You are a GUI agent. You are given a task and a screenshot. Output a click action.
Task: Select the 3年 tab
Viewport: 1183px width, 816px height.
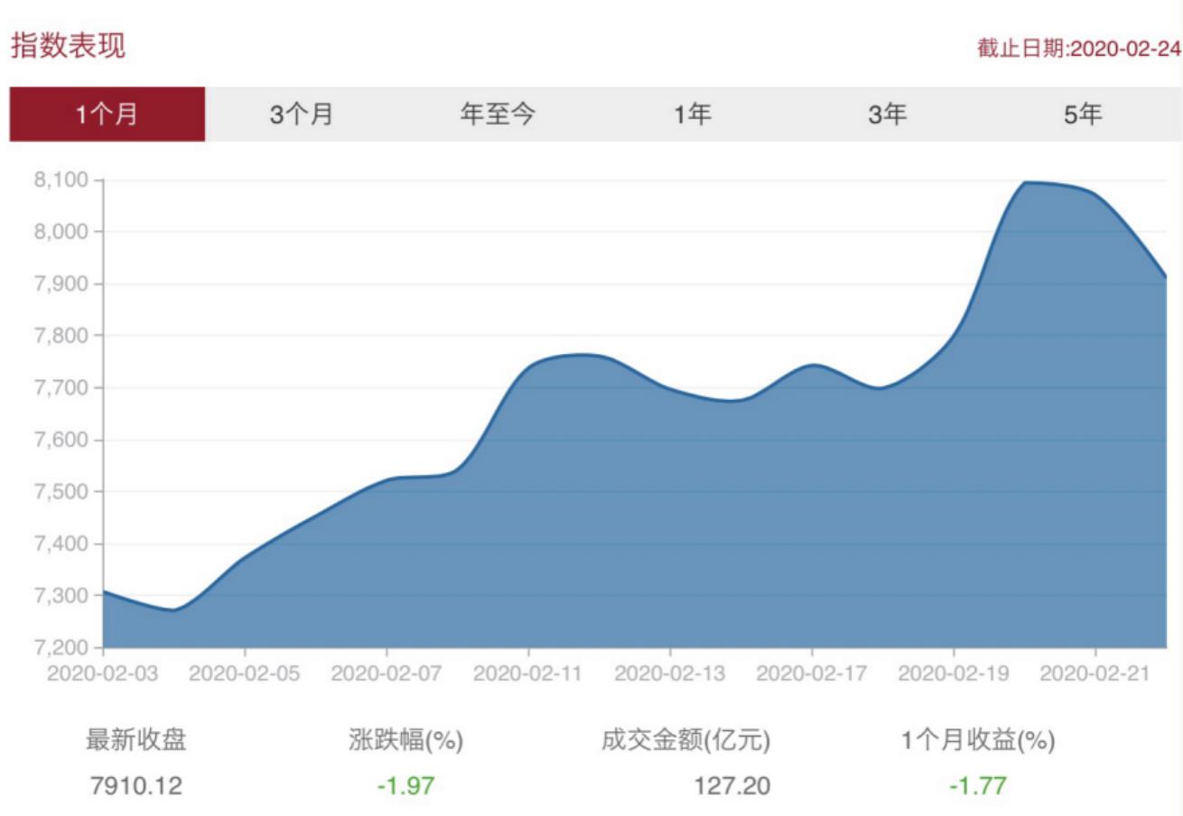point(888,115)
